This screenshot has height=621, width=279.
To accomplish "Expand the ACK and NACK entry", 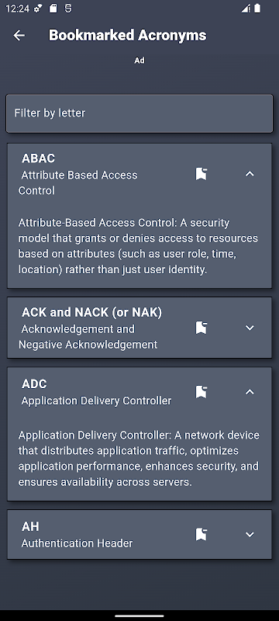I will pos(250,328).
